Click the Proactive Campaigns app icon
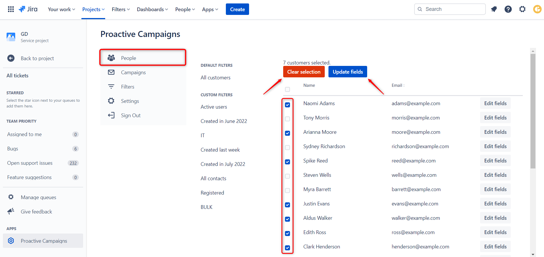The width and height of the screenshot is (544, 257). [11, 241]
